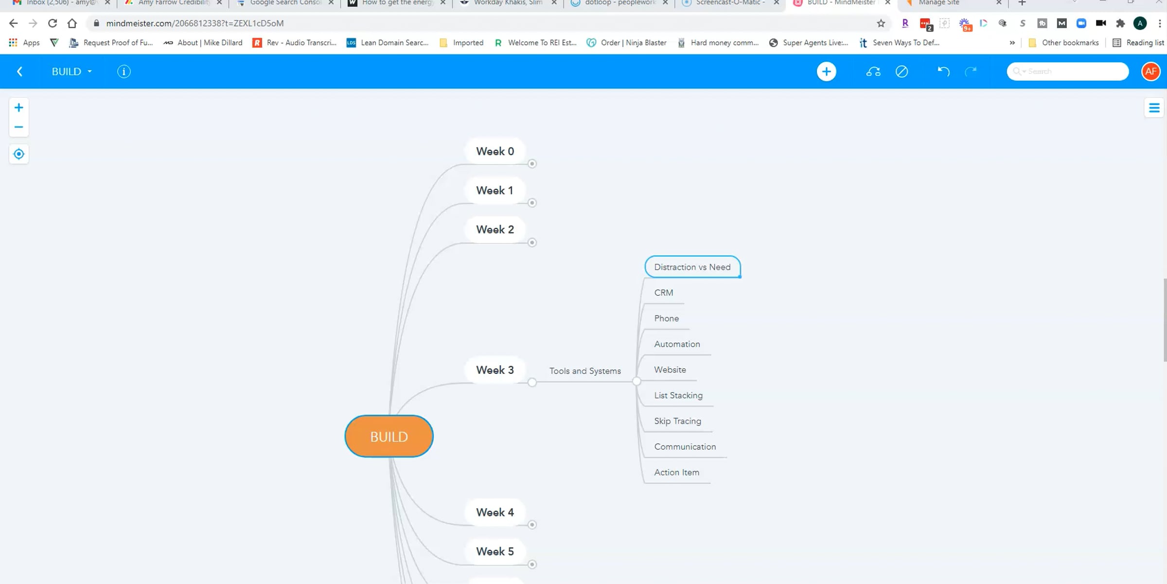Click the undo arrow icon
This screenshot has height=584, width=1167.
point(943,71)
